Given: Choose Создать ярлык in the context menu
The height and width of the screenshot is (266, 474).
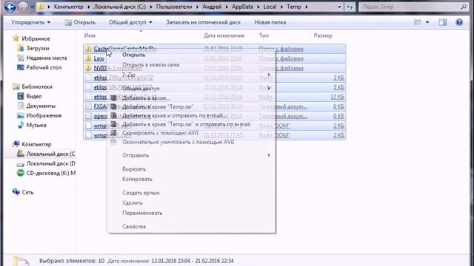Looking at the screenshot, I should click(191, 193).
